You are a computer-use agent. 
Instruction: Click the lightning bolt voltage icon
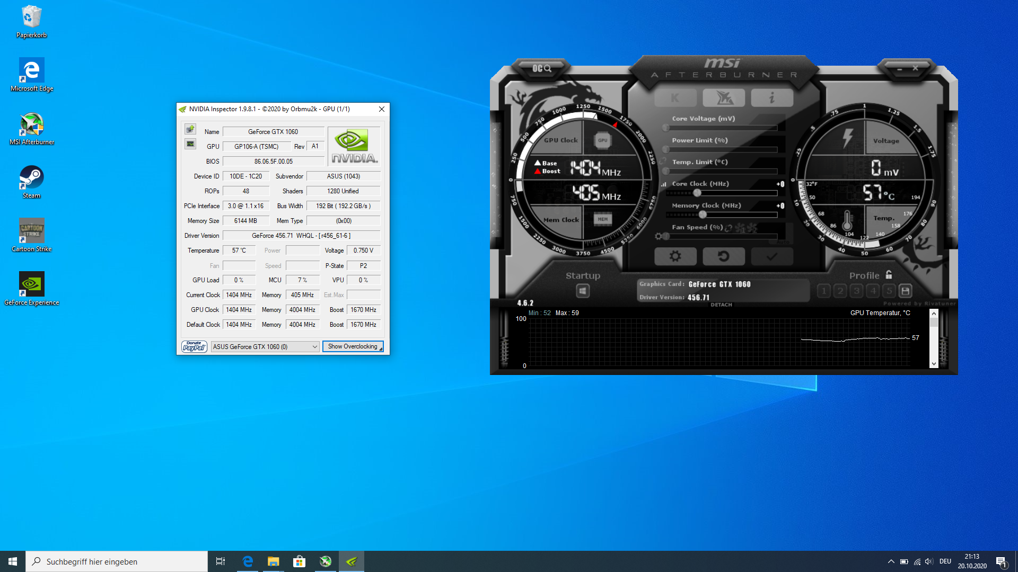(848, 138)
